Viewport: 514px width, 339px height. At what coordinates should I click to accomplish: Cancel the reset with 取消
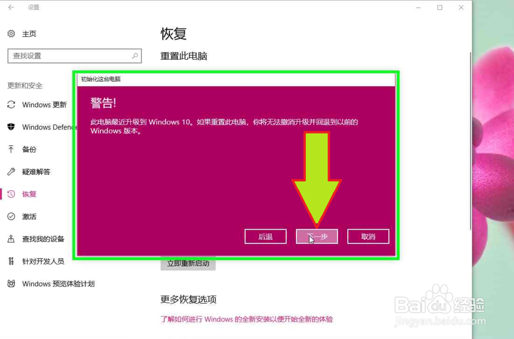pos(368,236)
